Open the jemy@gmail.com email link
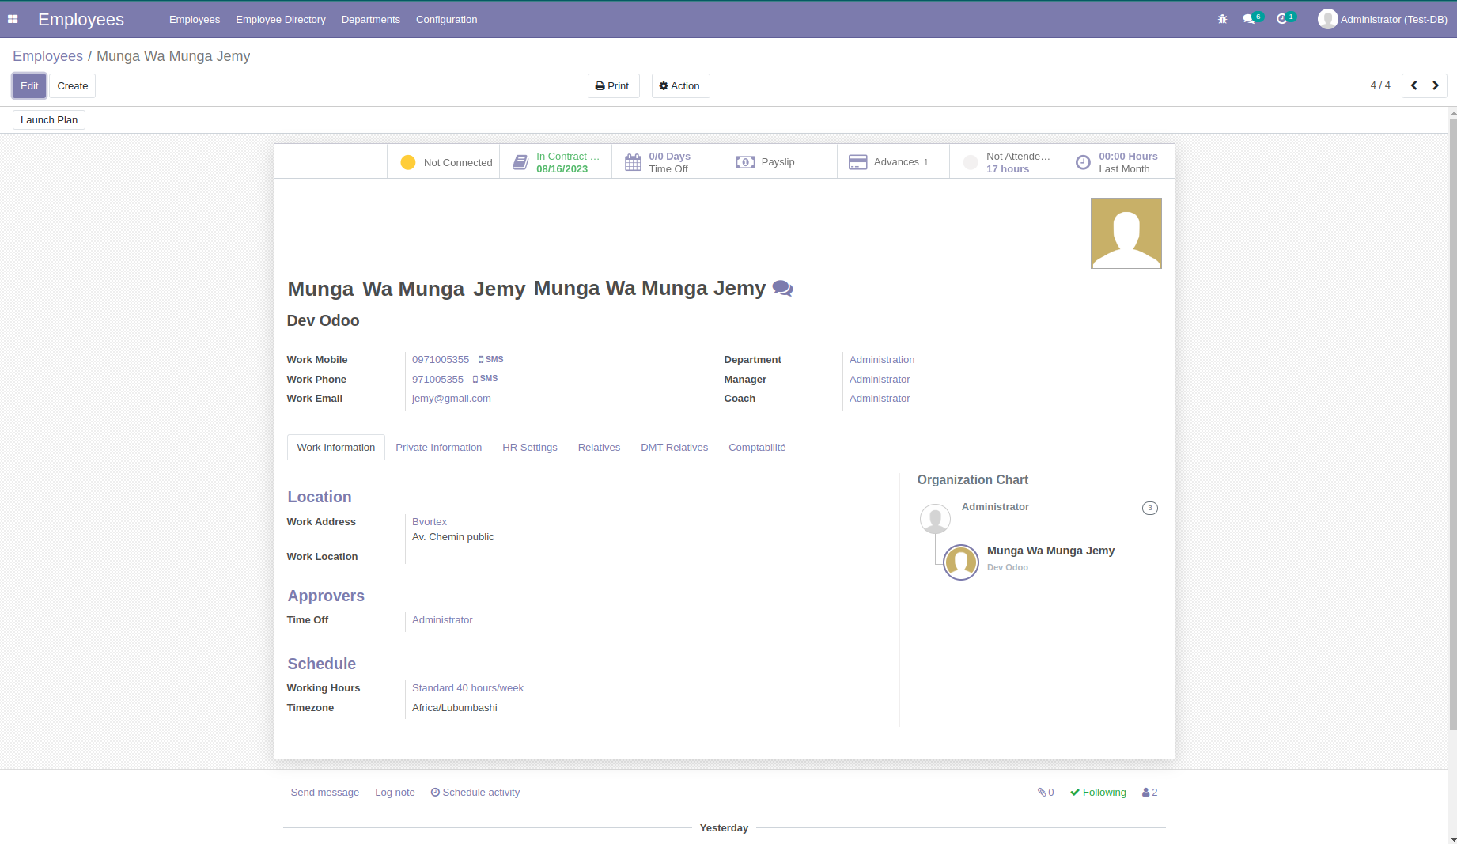1457x844 pixels. pos(451,399)
